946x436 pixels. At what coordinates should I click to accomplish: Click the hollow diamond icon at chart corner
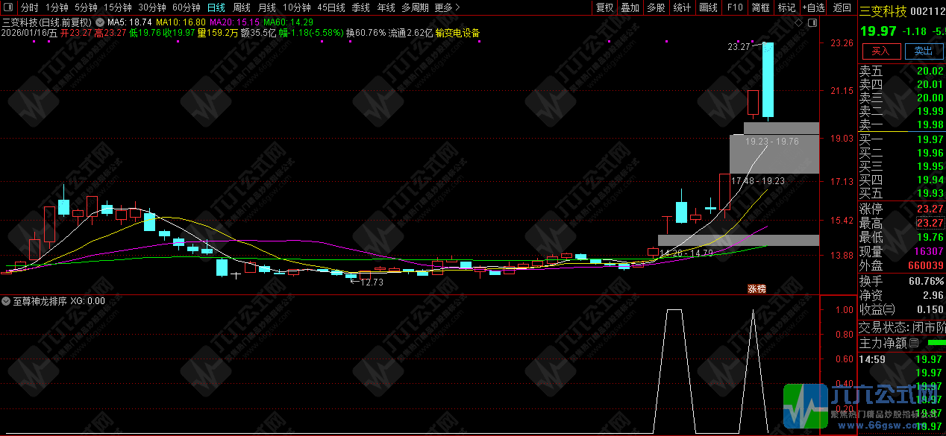pyautogui.click(x=800, y=23)
